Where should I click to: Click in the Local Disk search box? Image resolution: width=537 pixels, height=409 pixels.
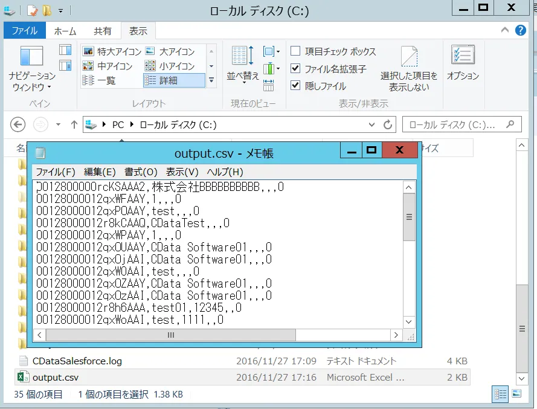tap(453, 125)
